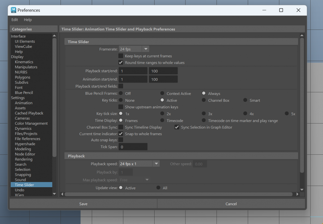Select 2x key tick size

(162, 113)
